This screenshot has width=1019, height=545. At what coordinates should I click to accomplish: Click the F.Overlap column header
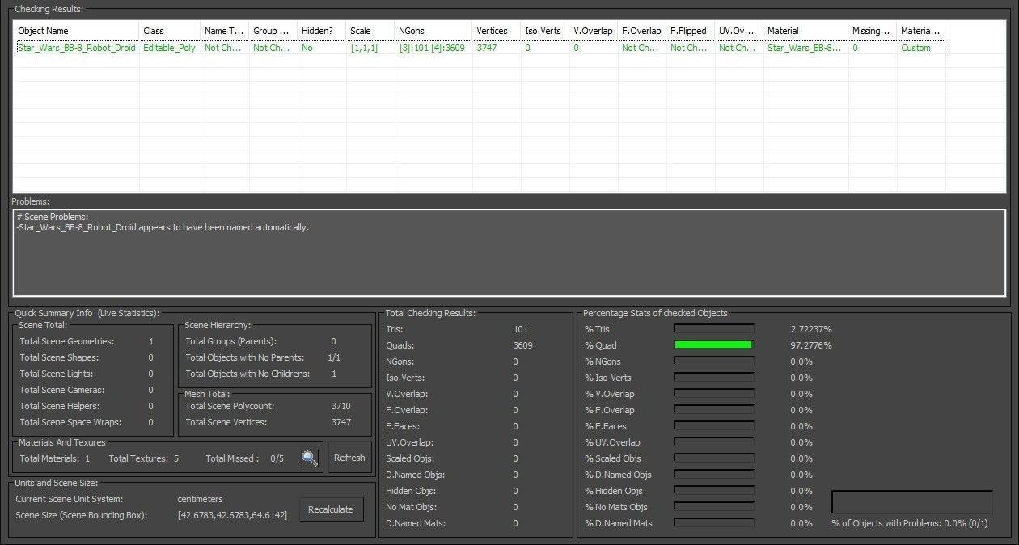point(642,31)
